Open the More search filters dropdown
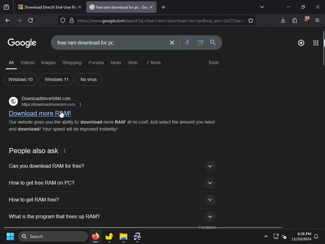The height and width of the screenshot is (244, 325). tap(154, 63)
